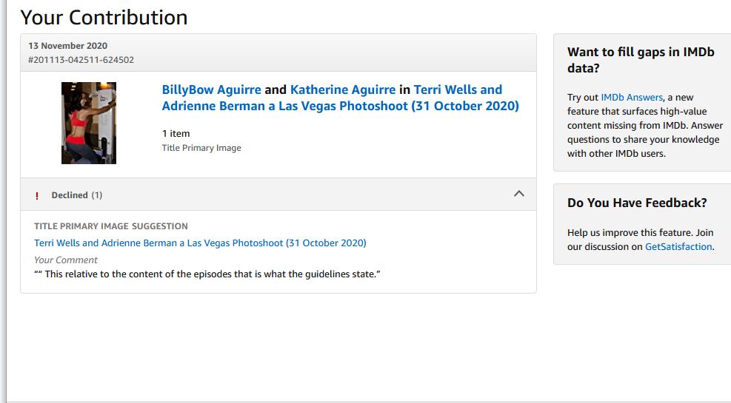Image resolution: width=731 pixels, height=403 pixels.
Task: Click the "1 item" count text
Action: [176, 134]
